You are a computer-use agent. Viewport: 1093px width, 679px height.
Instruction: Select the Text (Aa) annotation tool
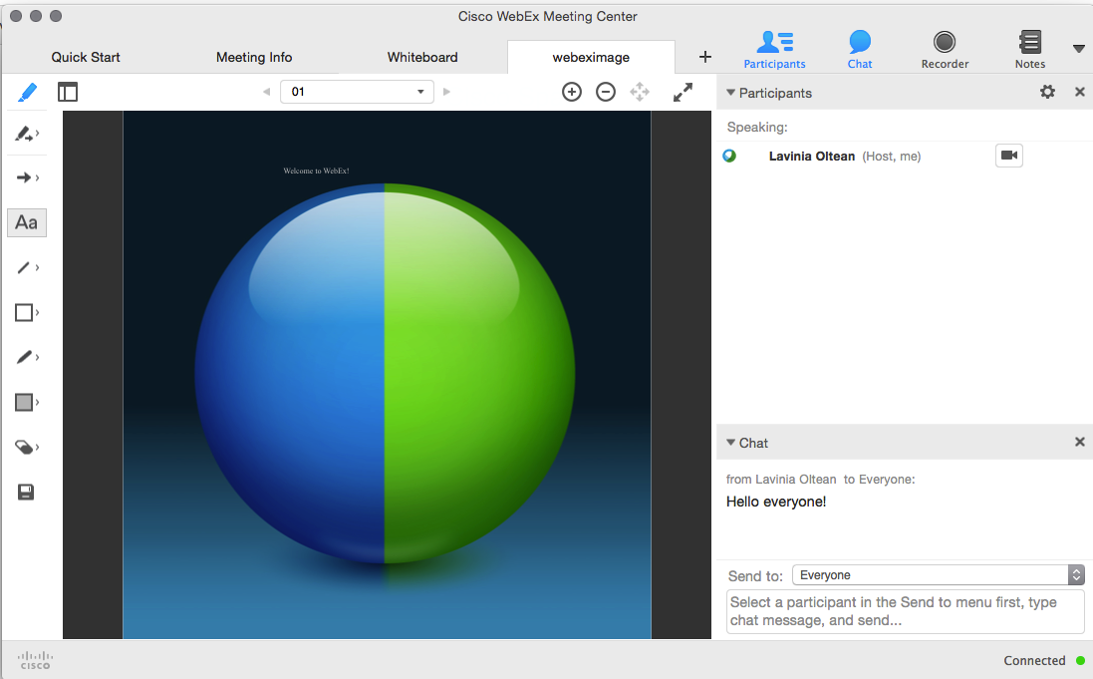tap(27, 222)
